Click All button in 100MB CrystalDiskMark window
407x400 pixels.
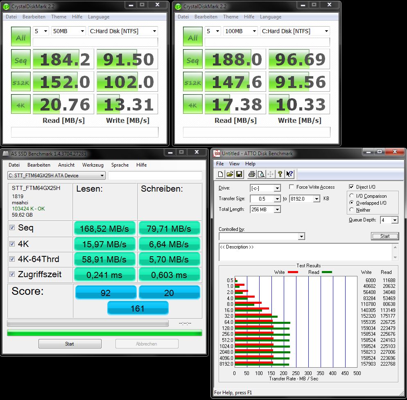(192, 36)
